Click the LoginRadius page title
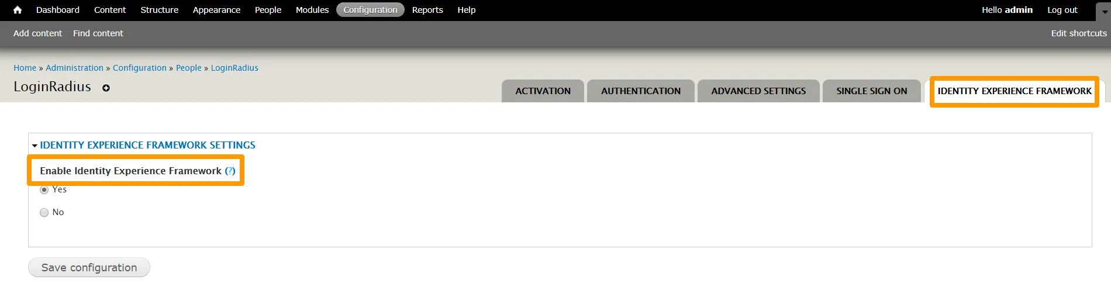The image size is (1111, 290). pyautogui.click(x=52, y=87)
